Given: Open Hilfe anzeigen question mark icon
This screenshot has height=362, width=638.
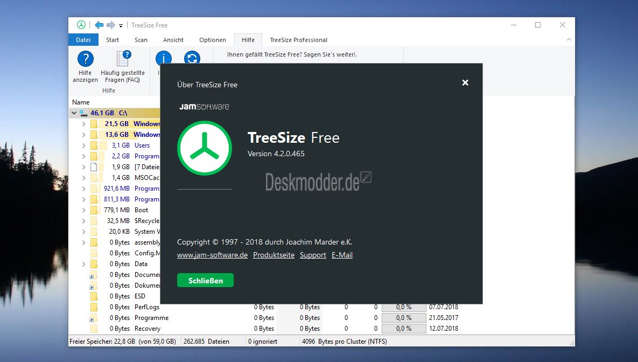Looking at the screenshot, I should pos(86,59).
